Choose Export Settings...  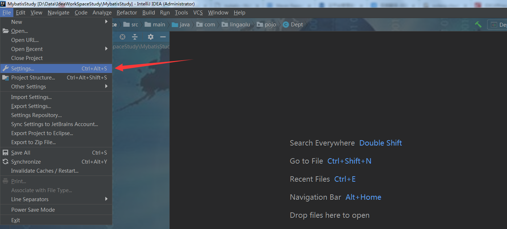click(x=56, y=106)
